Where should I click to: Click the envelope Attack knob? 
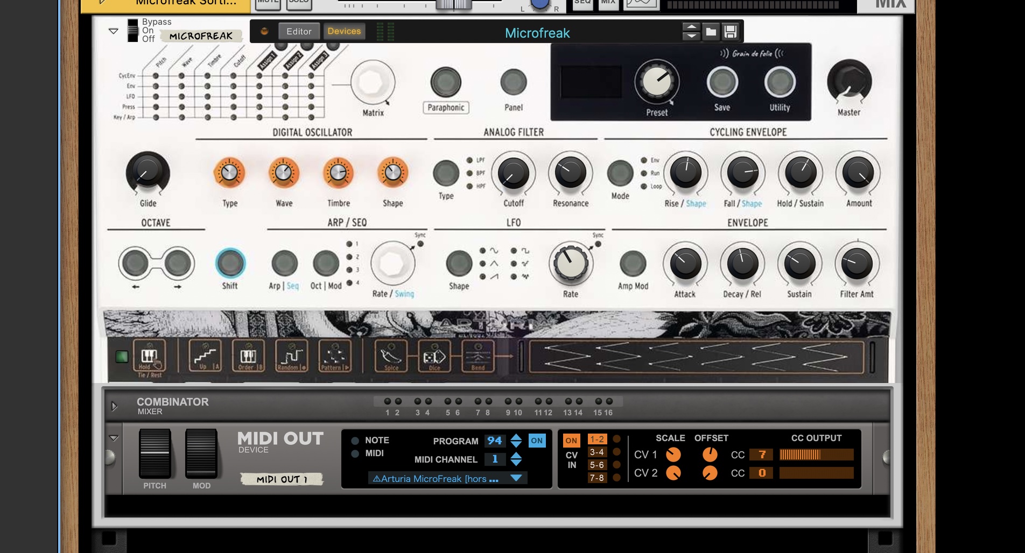[685, 264]
